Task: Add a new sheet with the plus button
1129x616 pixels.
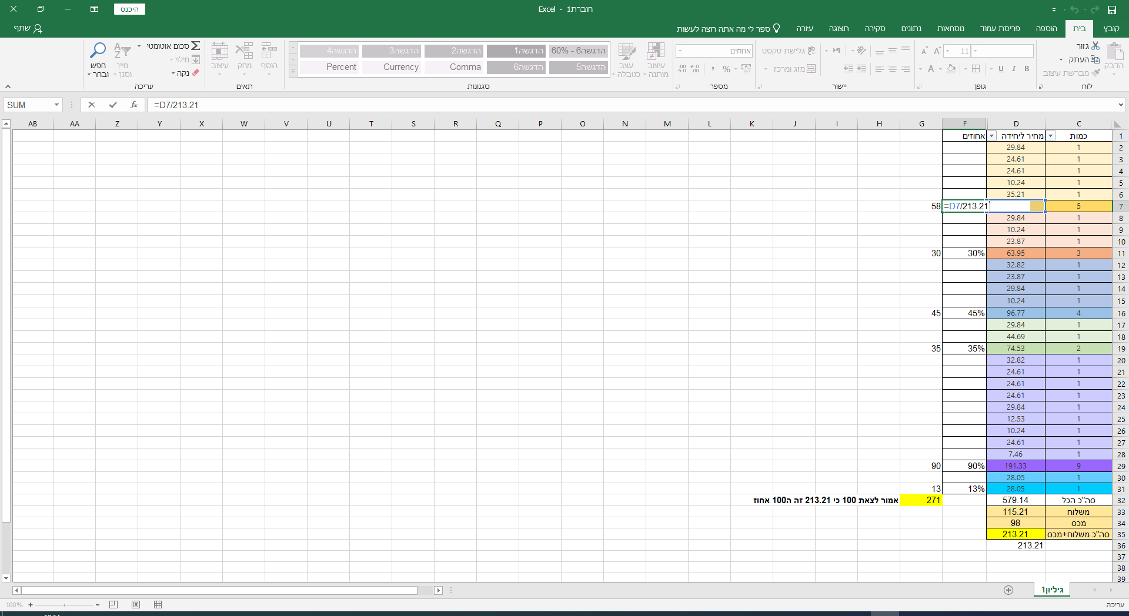Action: pos(1008,590)
